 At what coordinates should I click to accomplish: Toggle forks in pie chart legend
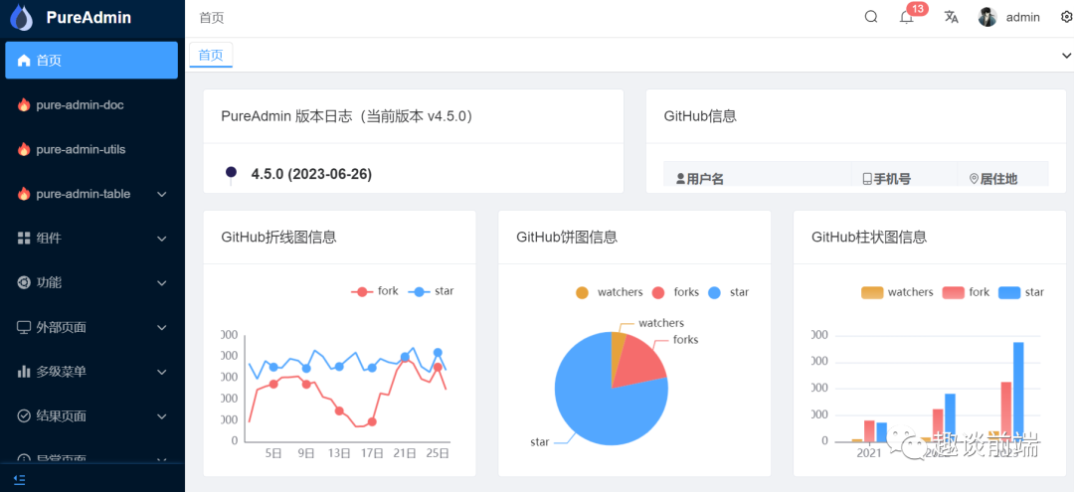click(x=675, y=292)
